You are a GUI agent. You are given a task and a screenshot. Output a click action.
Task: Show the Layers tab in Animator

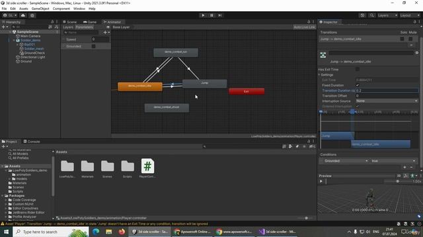click(x=68, y=27)
